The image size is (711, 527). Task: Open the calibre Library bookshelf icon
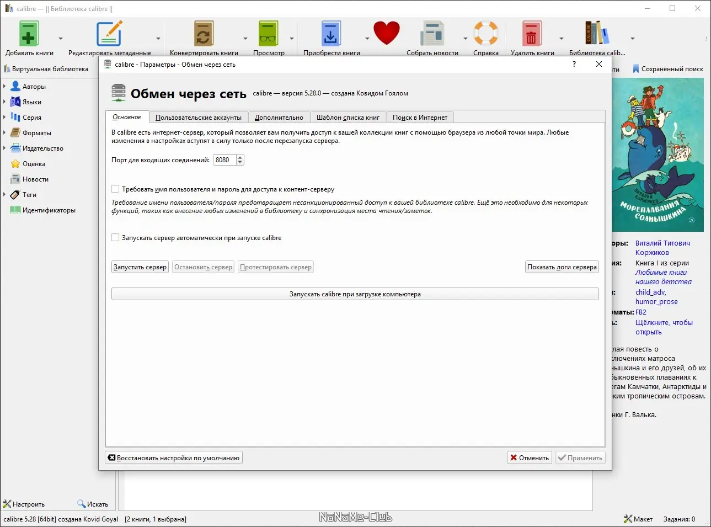tap(597, 33)
